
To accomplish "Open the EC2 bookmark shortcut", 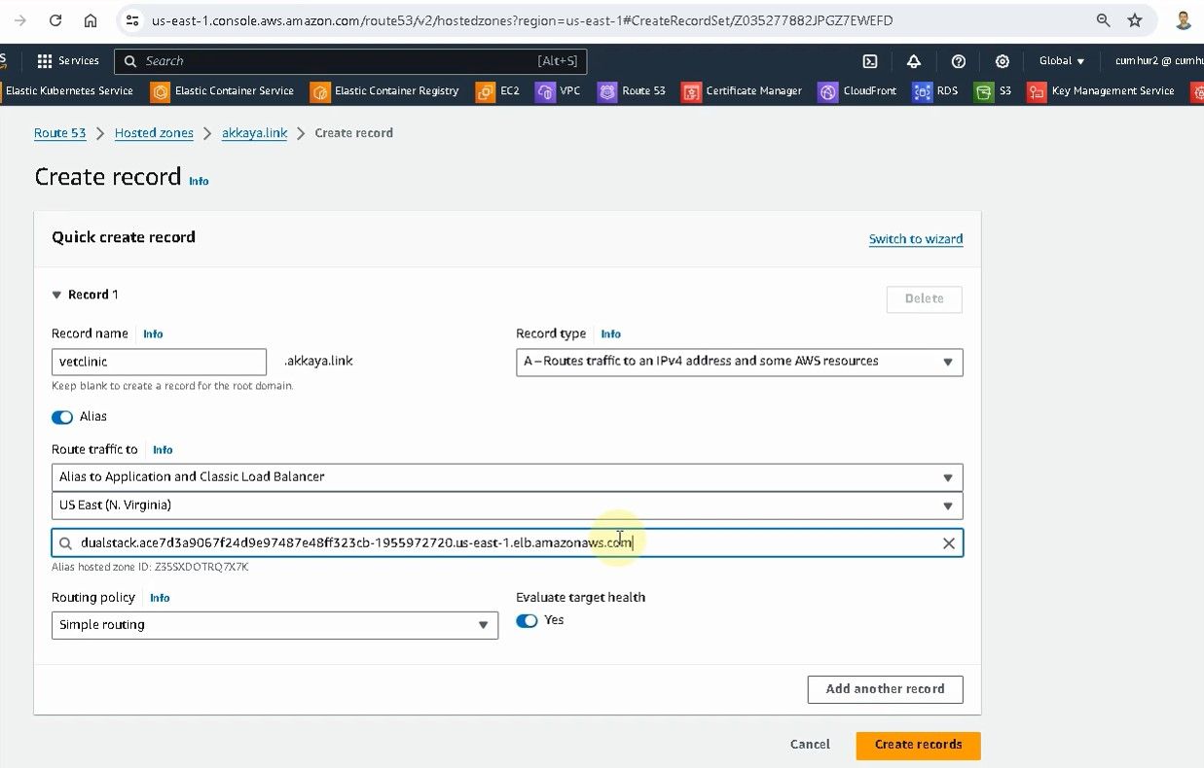I will pyautogui.click(x=497, y=91).
